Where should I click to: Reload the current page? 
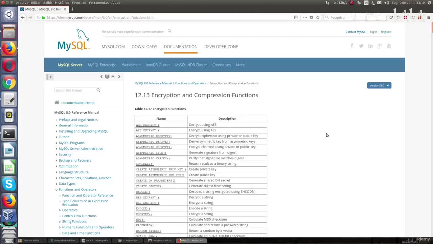pos(391,17)
